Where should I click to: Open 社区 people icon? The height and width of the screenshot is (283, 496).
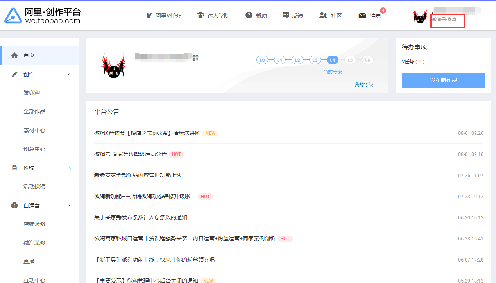pyautogui.click(x=323, y=15)
